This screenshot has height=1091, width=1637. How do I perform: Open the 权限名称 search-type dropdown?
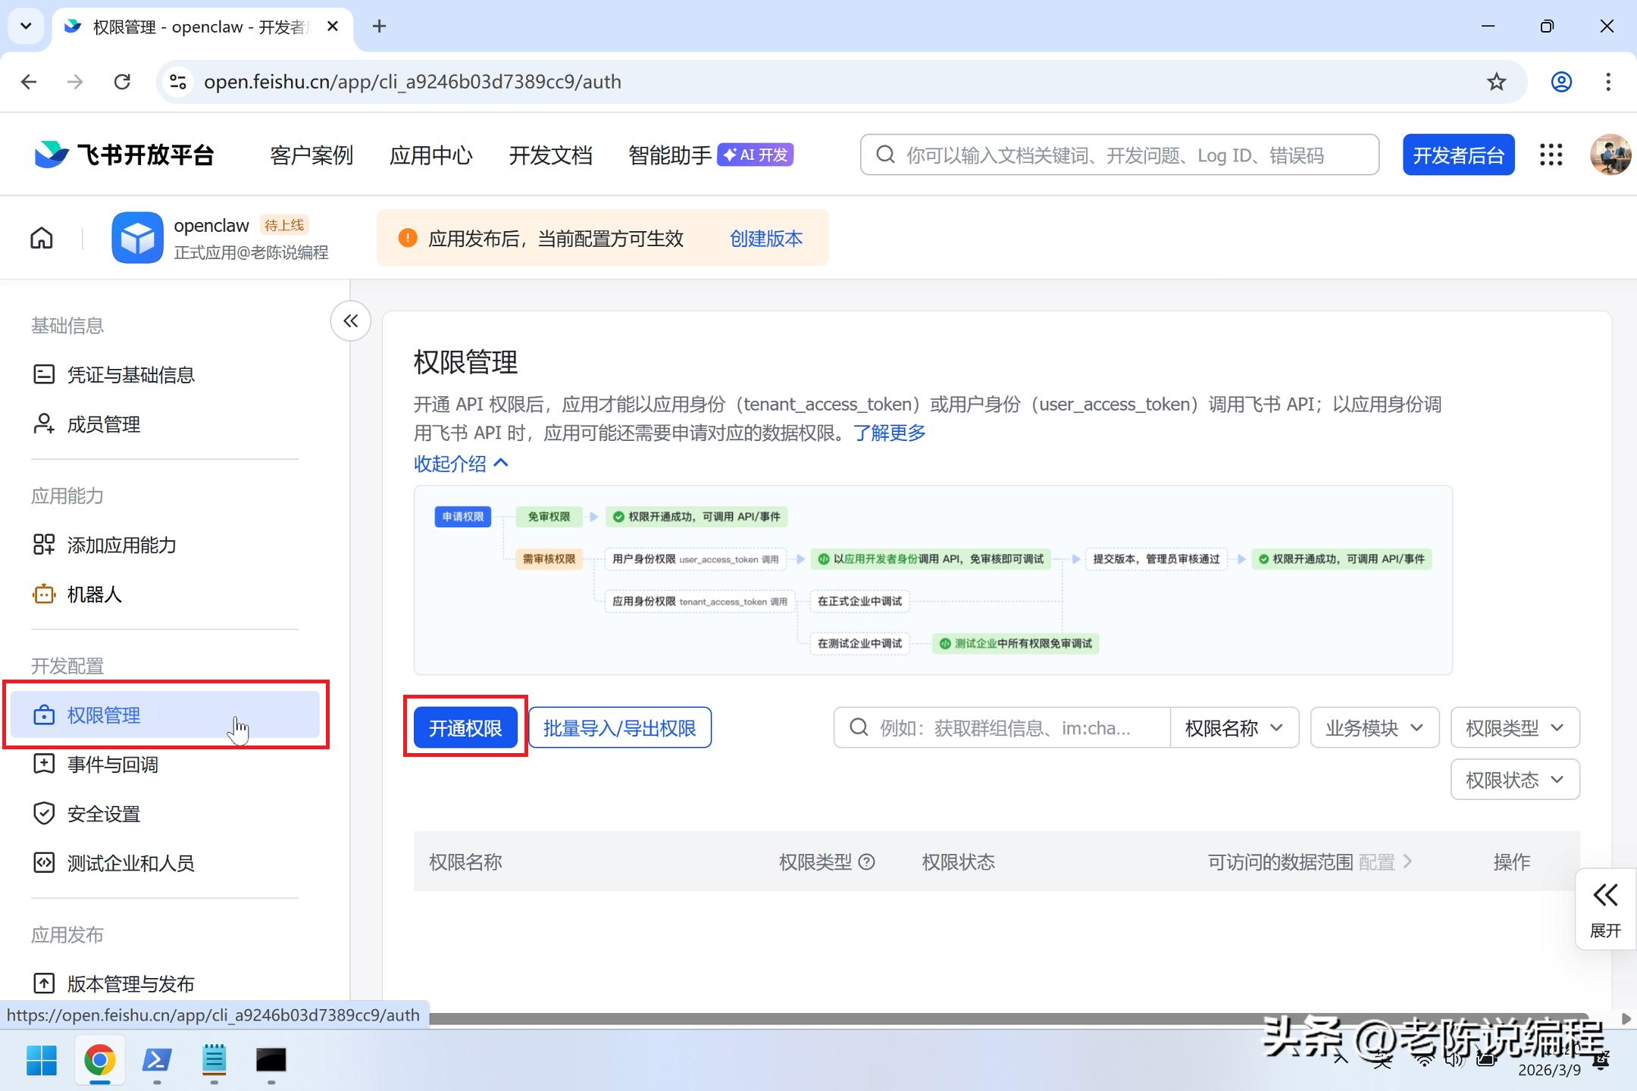1234,728
